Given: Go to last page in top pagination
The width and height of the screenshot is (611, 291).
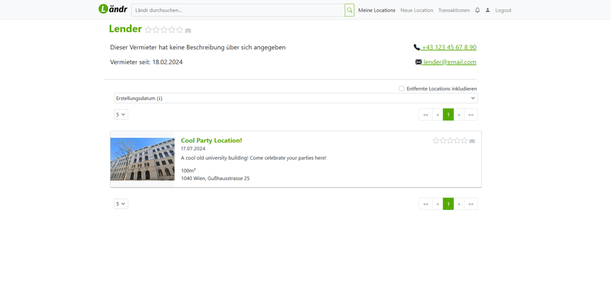Looking at the screenshot, I should (x=470, y=114).
